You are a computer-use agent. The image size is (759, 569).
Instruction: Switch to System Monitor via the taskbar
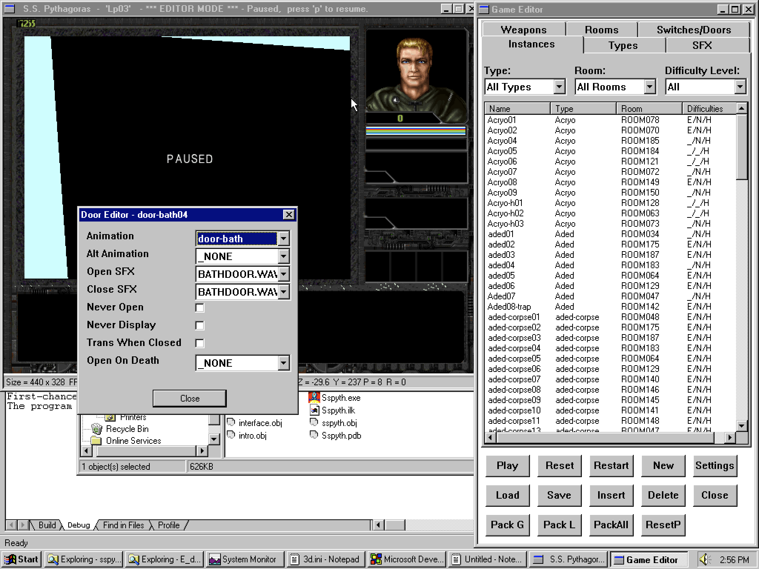[x=245, y=559]
